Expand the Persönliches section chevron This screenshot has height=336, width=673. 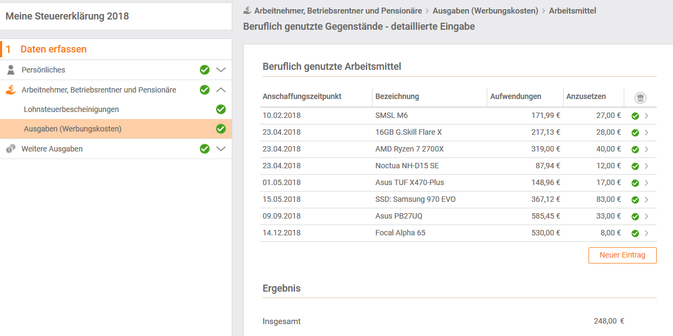click(221, 70)
